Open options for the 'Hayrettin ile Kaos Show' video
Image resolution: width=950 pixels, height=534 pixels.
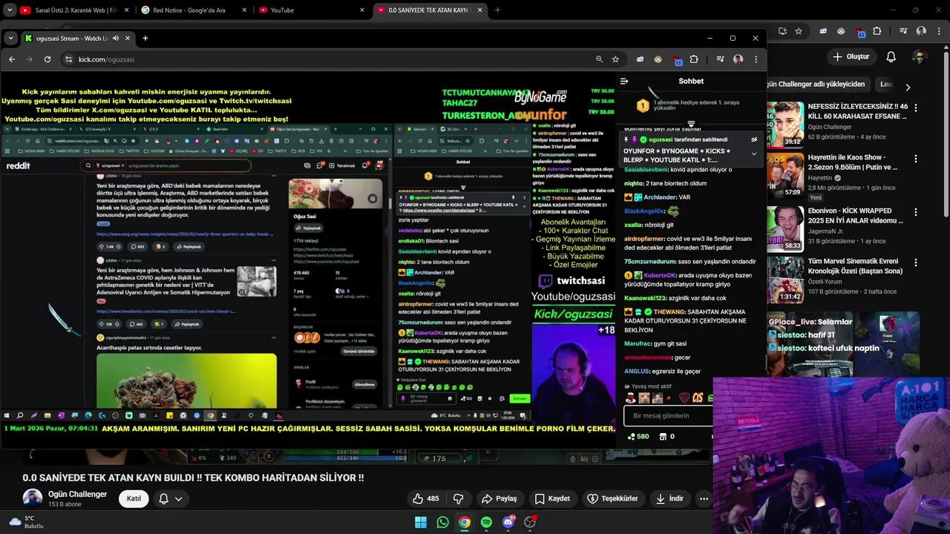pos(915,159)
